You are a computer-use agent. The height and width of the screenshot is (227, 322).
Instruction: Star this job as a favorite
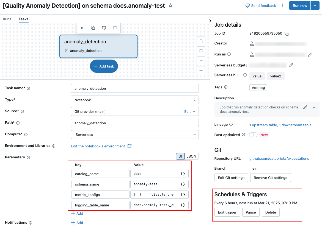(170, 5)
